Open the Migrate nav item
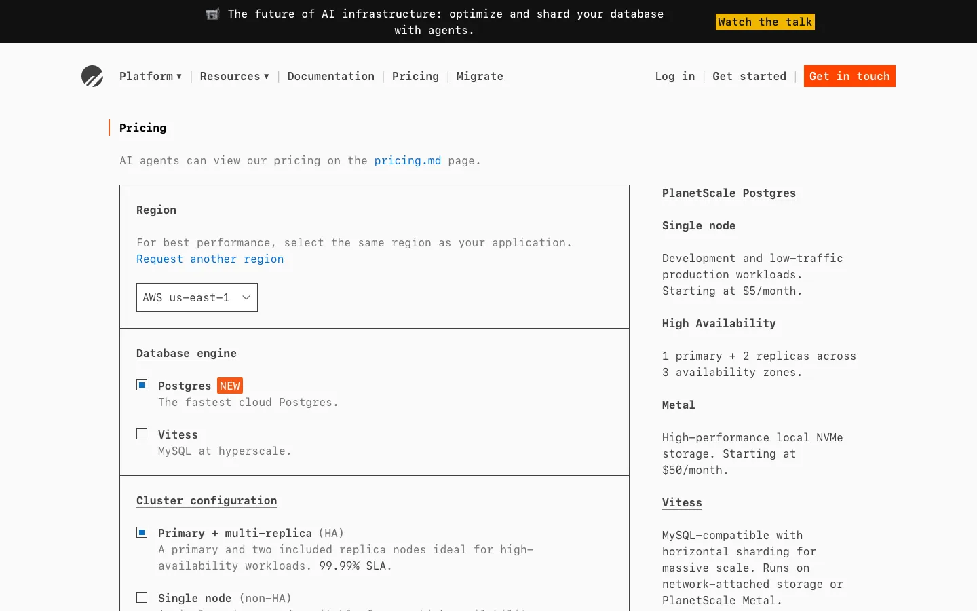The height and width of the screenshot is (611, 977). 480,76
